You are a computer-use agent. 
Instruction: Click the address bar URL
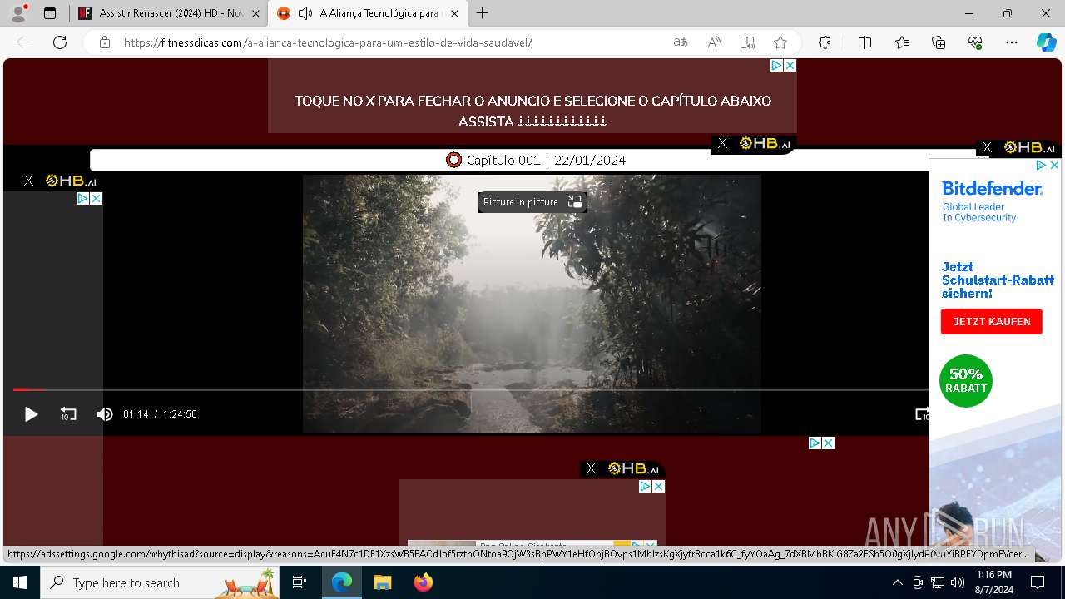[328, 42]
